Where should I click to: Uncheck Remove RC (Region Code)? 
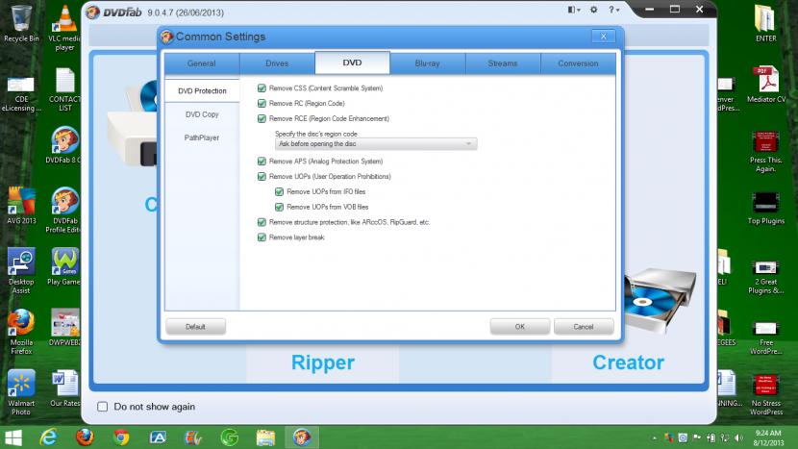tap(262, 103)
